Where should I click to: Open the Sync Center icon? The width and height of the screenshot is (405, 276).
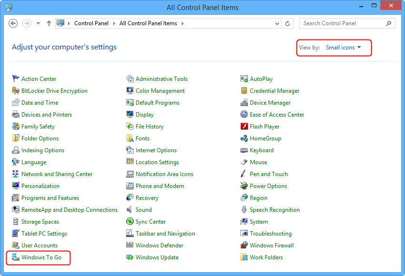click(130, 222)
